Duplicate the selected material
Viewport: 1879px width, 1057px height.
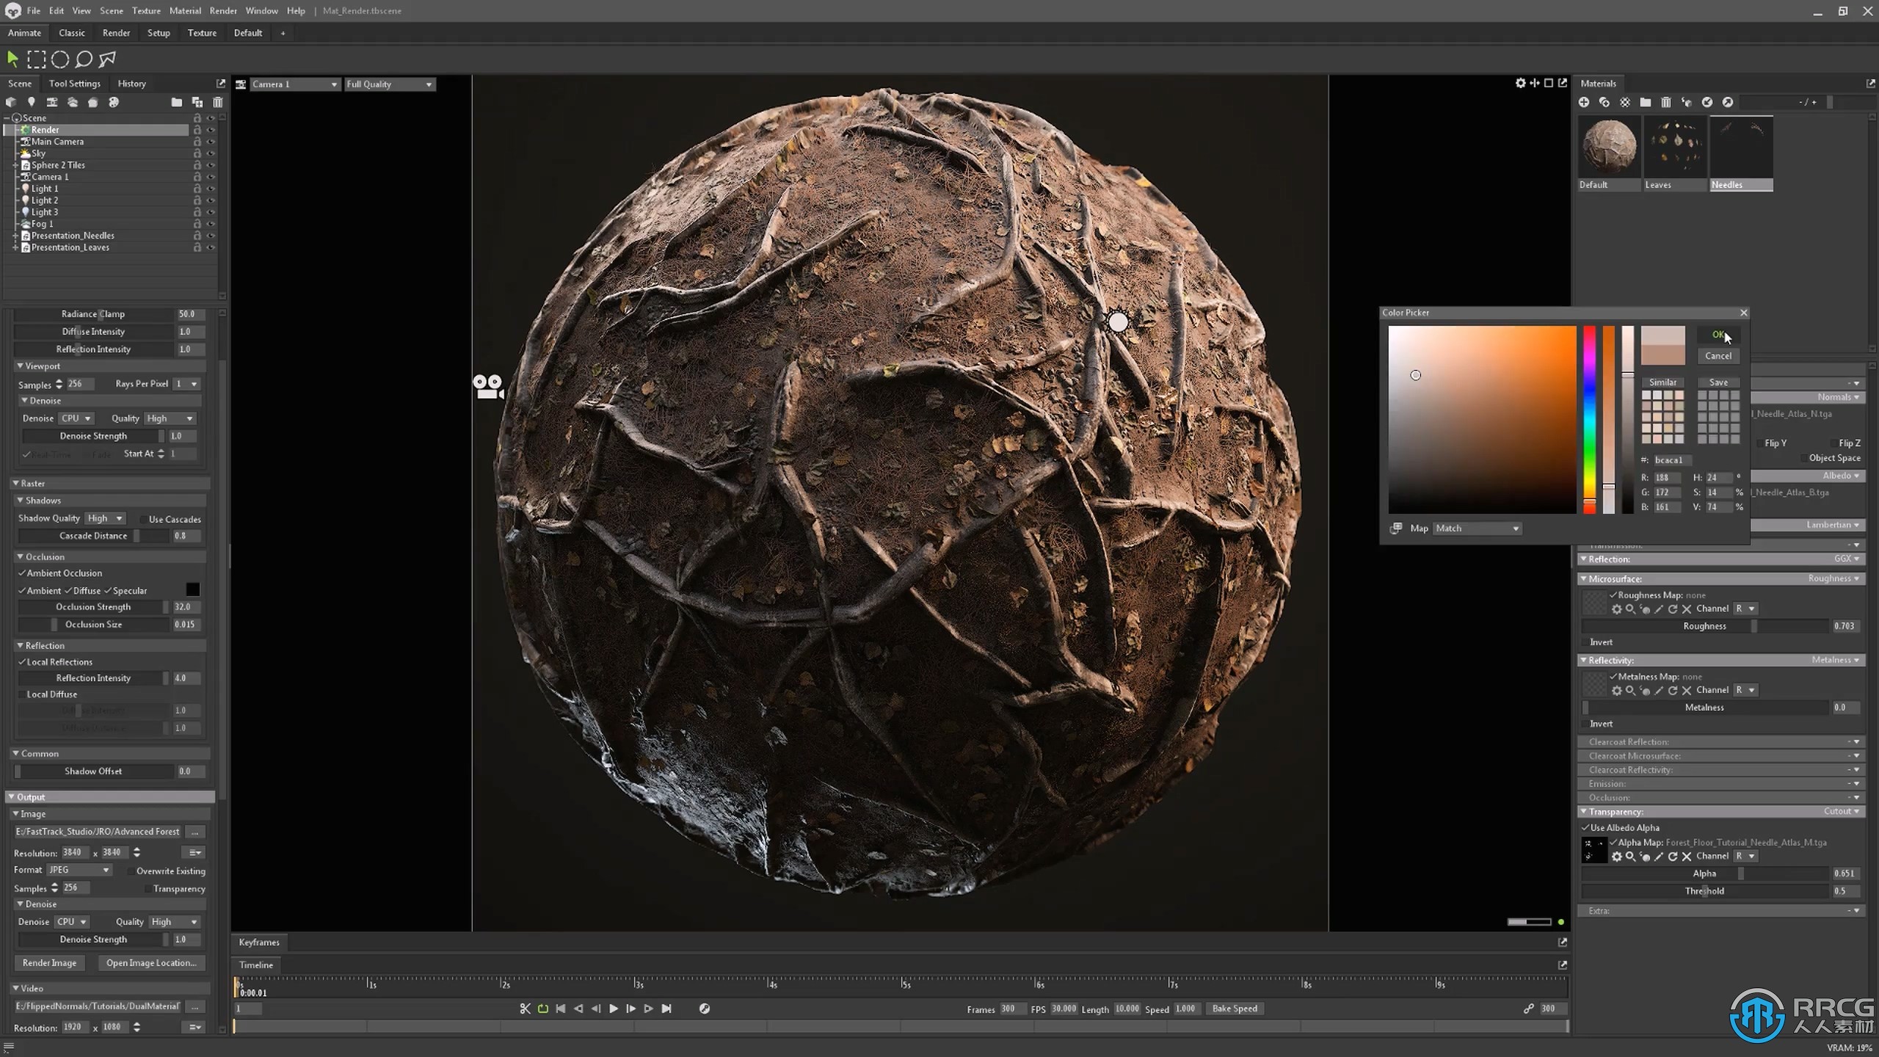[x=1604, y=102]
